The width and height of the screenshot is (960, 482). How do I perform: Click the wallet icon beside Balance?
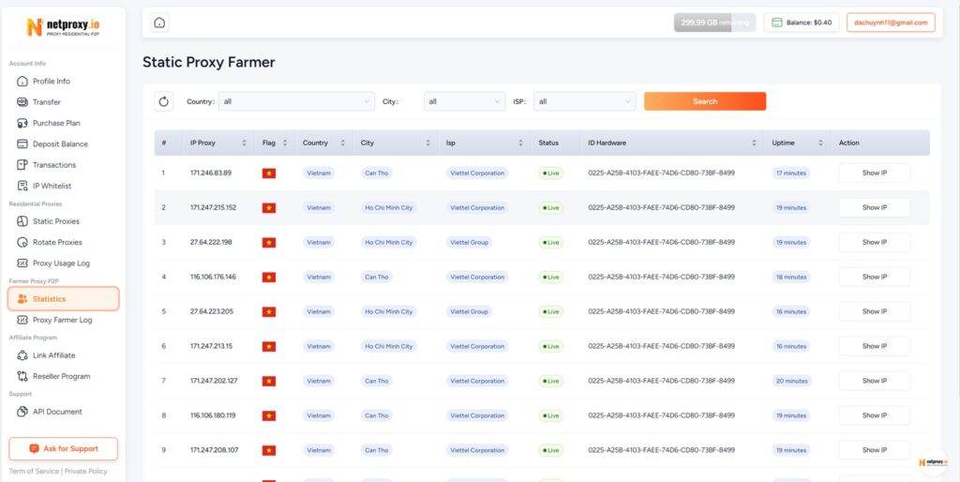point(777,23)
